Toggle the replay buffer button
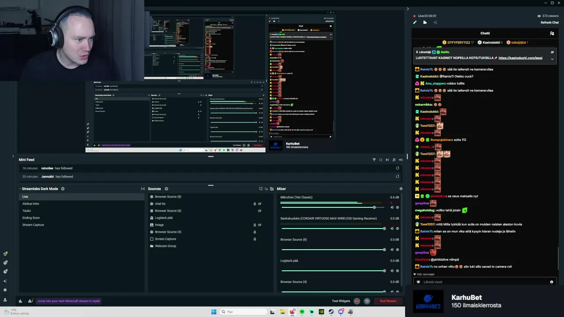This screenshot has width=564, height=317. pos(367,301)
